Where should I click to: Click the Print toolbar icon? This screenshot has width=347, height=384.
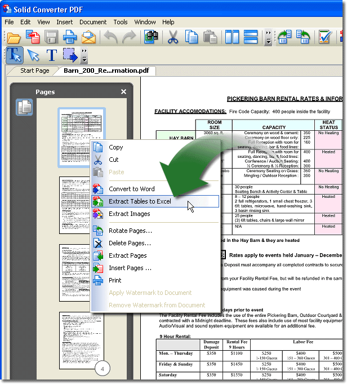[x=70, y=37]
